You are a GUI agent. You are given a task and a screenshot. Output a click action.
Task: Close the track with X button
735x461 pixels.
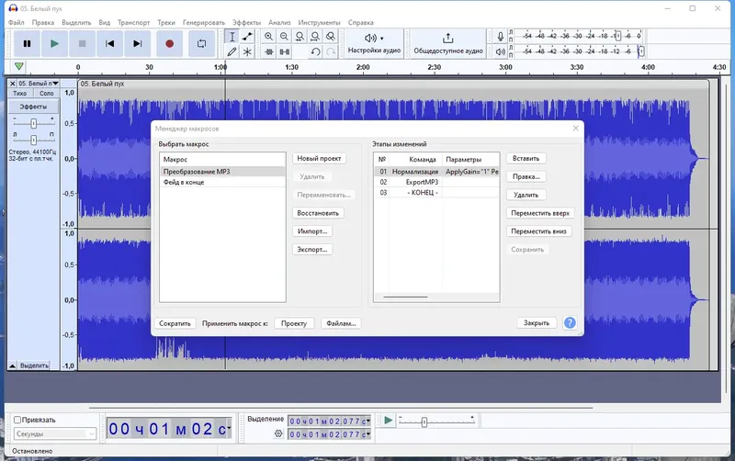[x=13, y=84]
